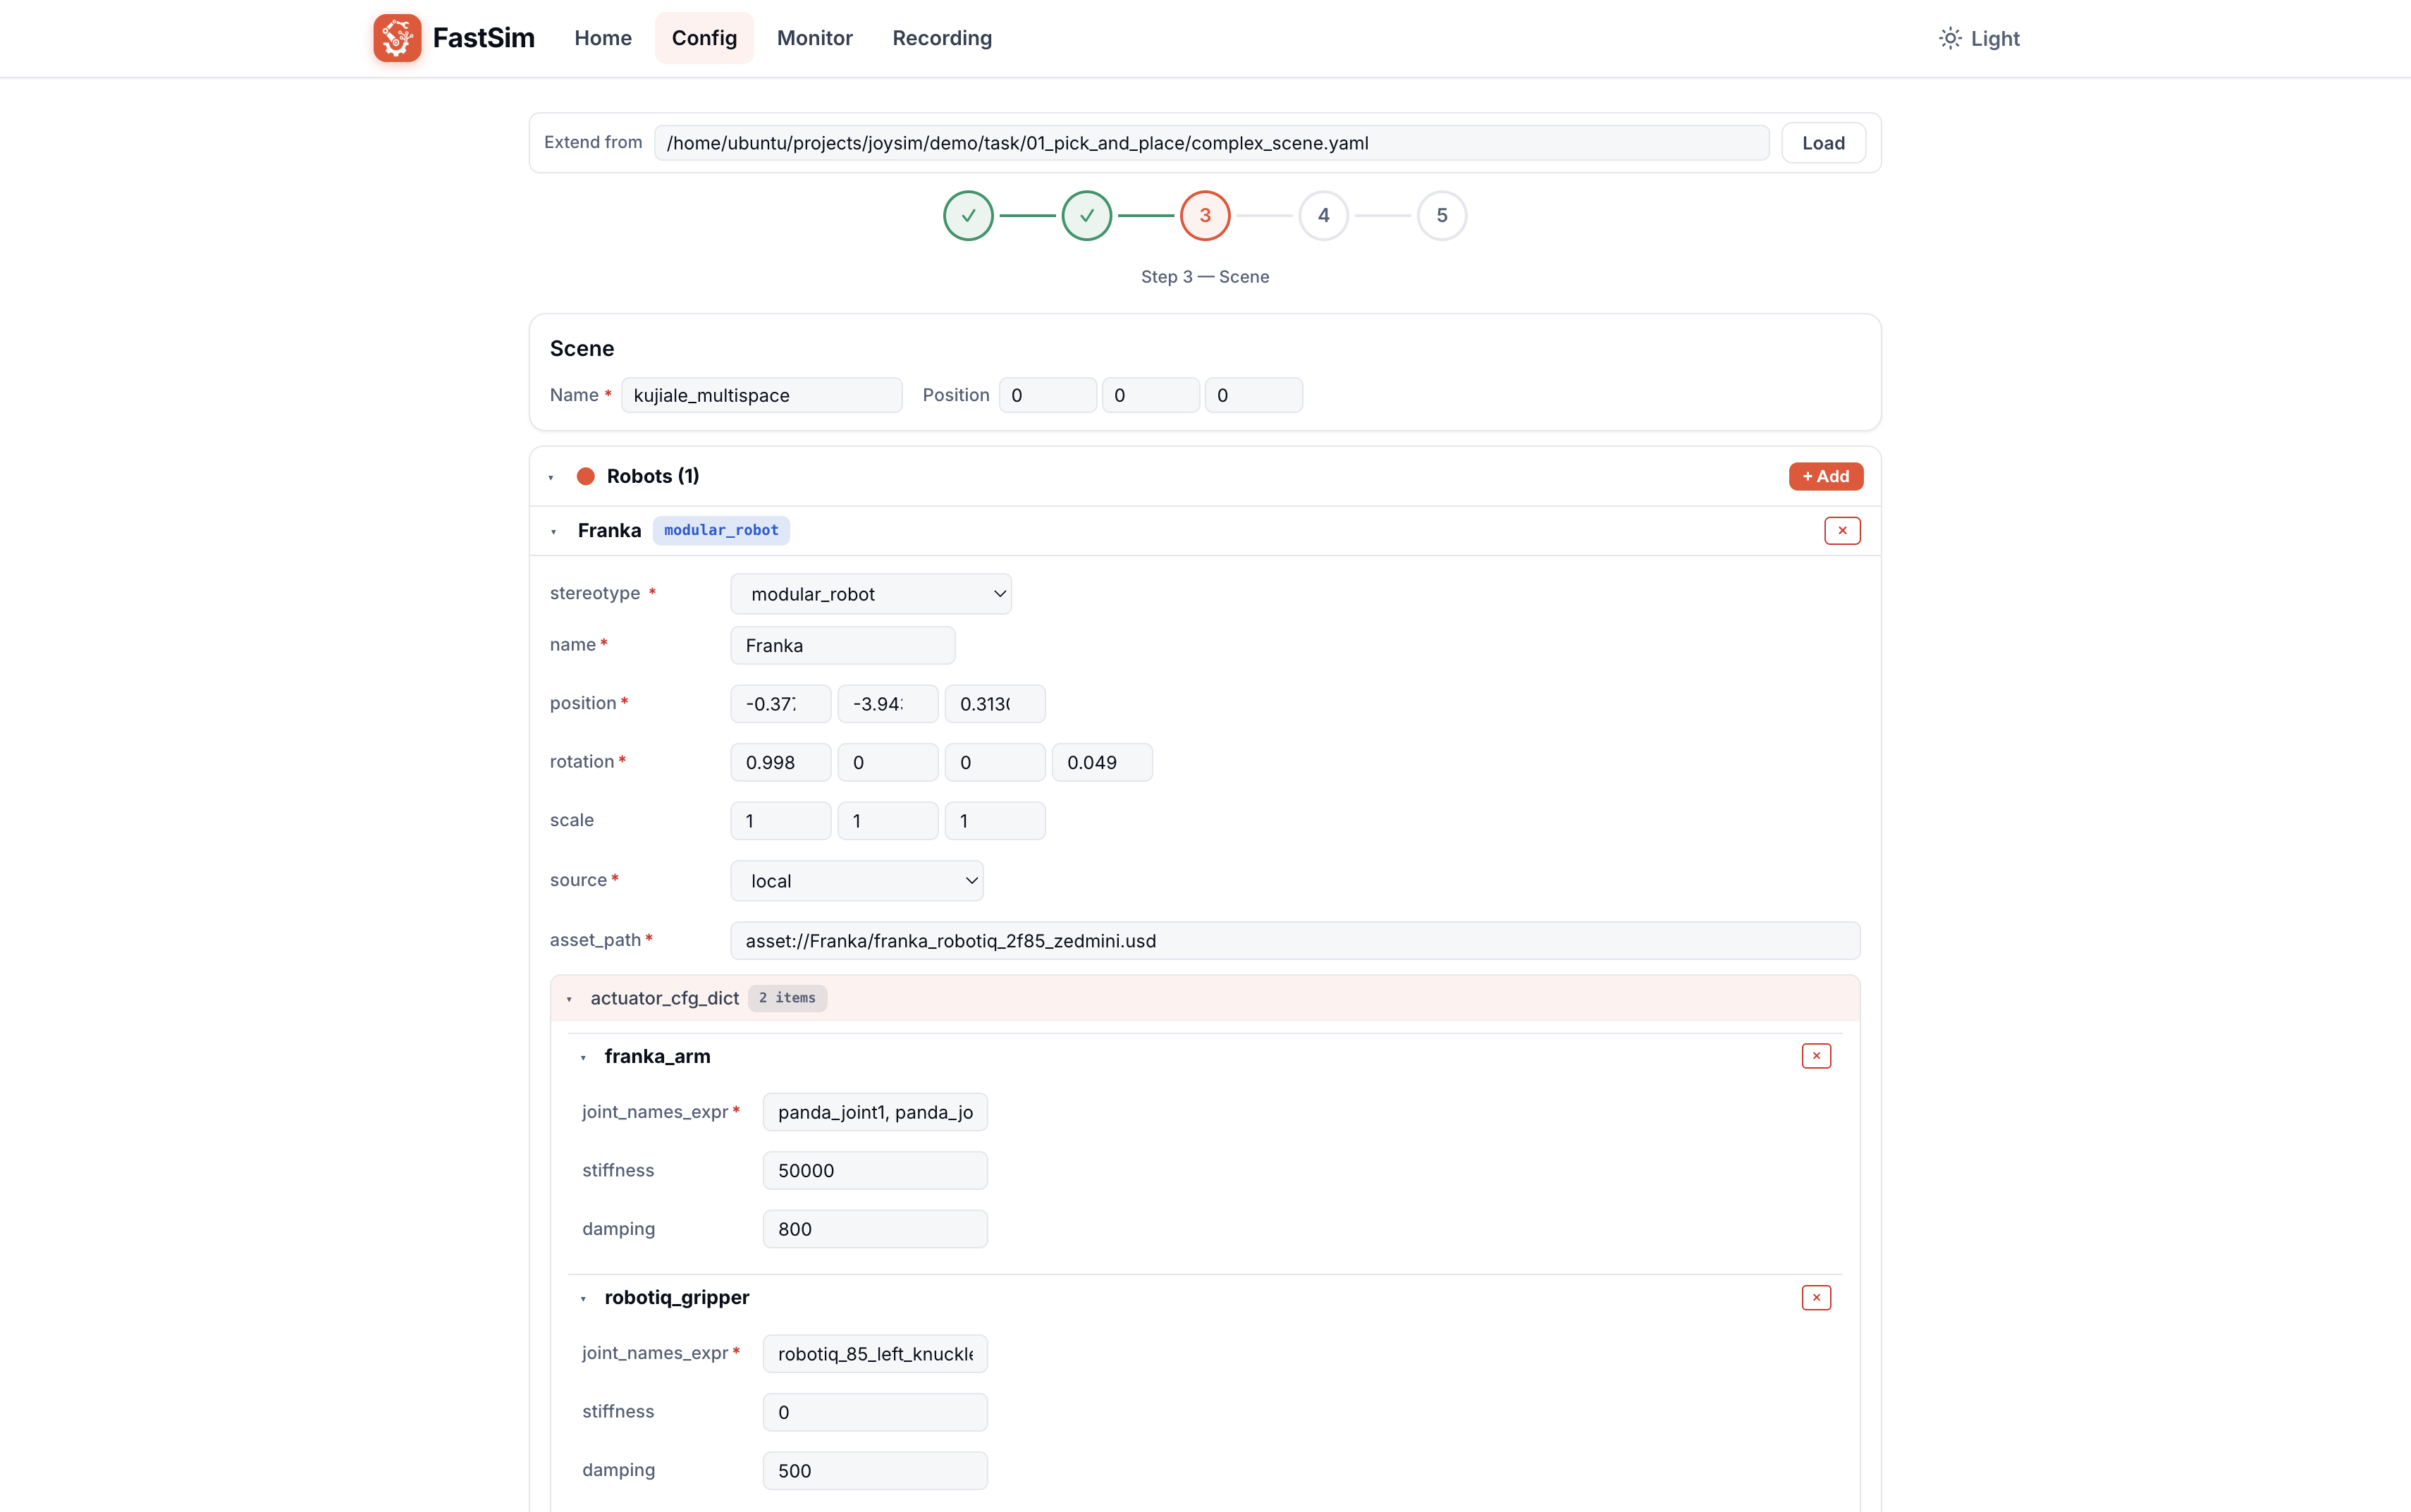This screenshot has height=1512, width=2411.
Task: Edit franka_arm damping 800
Action: click(875, 1229)
